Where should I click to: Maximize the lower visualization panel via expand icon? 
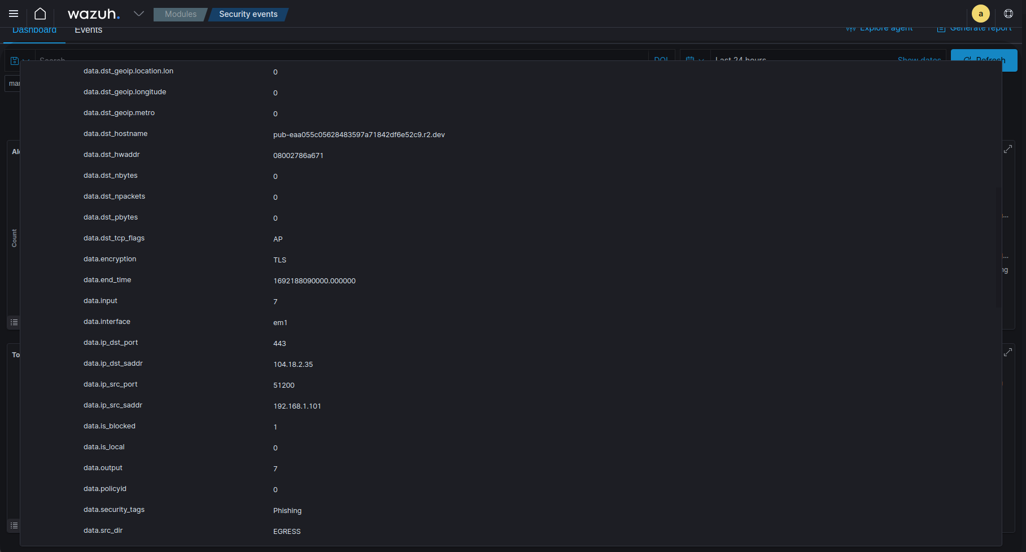point(1008,352)
